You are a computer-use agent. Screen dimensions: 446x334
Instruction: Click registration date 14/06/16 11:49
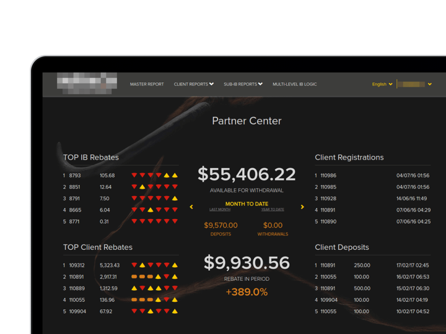tap(411, 199)
